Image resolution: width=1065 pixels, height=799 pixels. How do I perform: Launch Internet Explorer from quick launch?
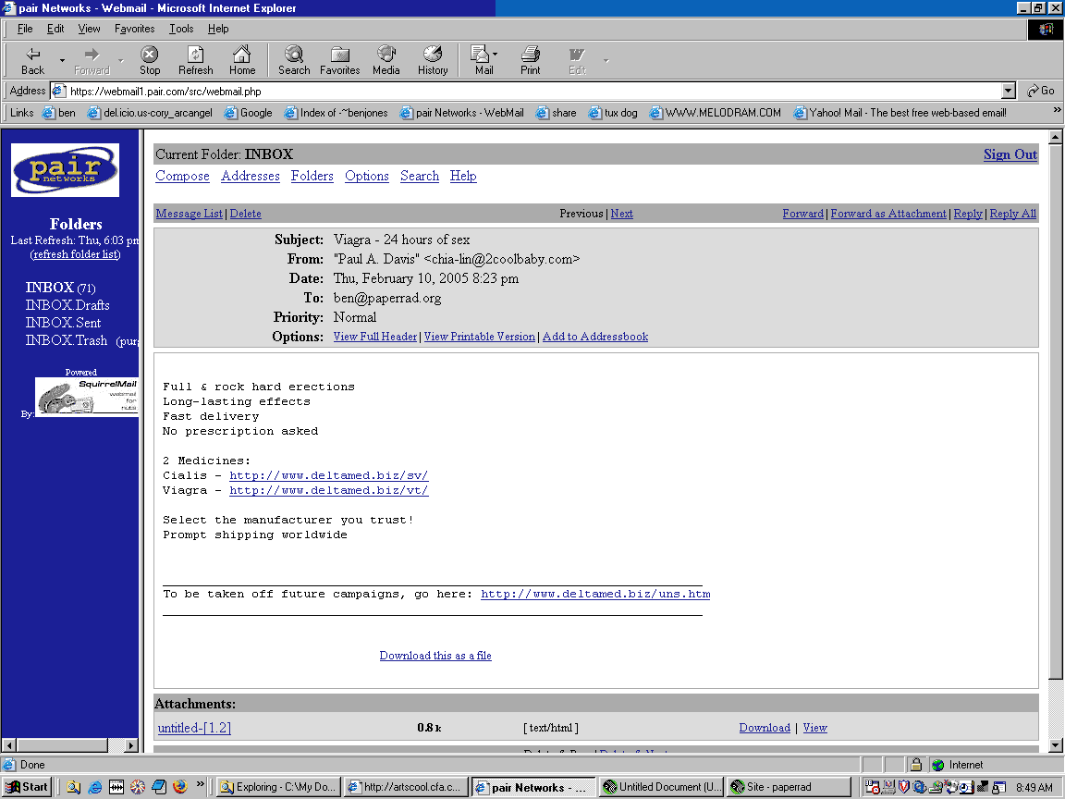click(x=95, y=787)
